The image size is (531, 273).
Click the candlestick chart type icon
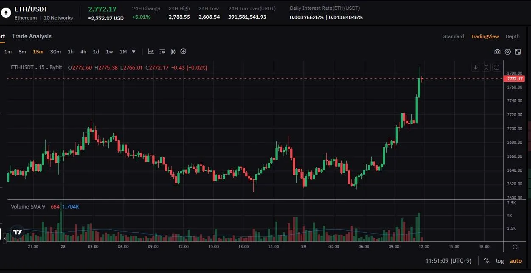click(x=173, y=52)
